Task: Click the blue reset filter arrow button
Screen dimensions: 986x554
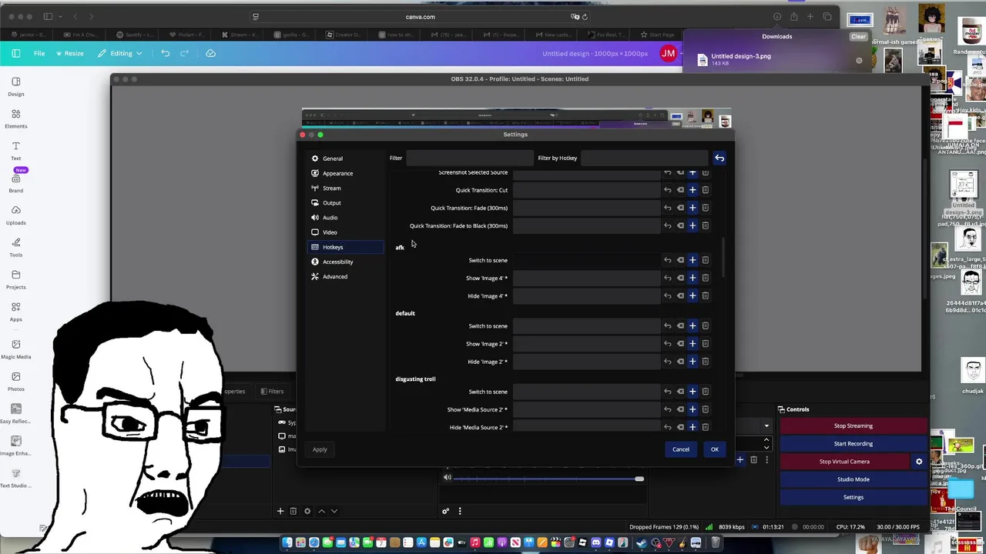Action: coord(719,158)
